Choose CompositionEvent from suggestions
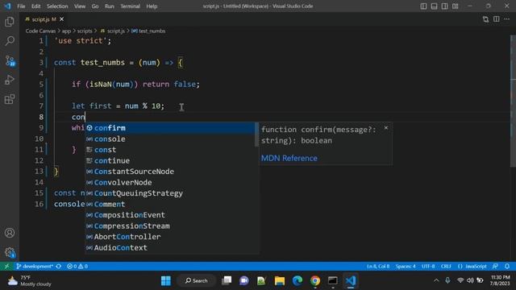The height and width of the screenshot is (290, 516). click(170, 215)
